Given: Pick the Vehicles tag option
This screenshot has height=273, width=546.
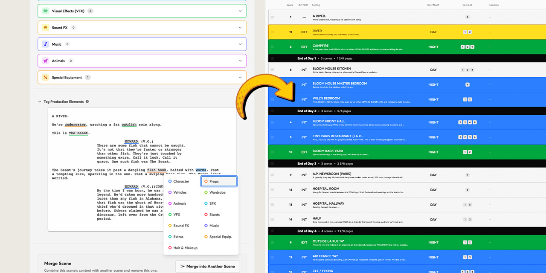Looking at the screenshot, I should (x=180, y=192).
